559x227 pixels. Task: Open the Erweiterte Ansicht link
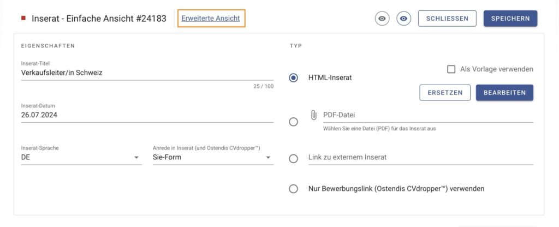click(211, 19)
